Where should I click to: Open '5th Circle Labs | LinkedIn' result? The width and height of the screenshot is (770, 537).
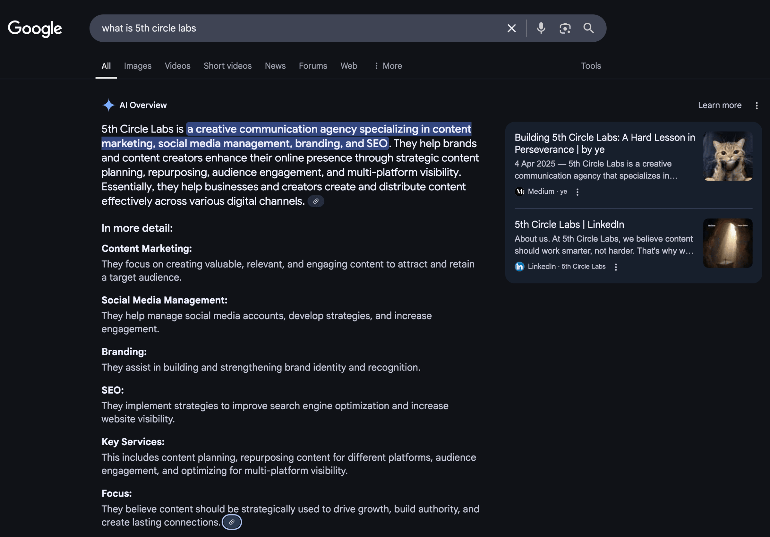pos(569,225)
